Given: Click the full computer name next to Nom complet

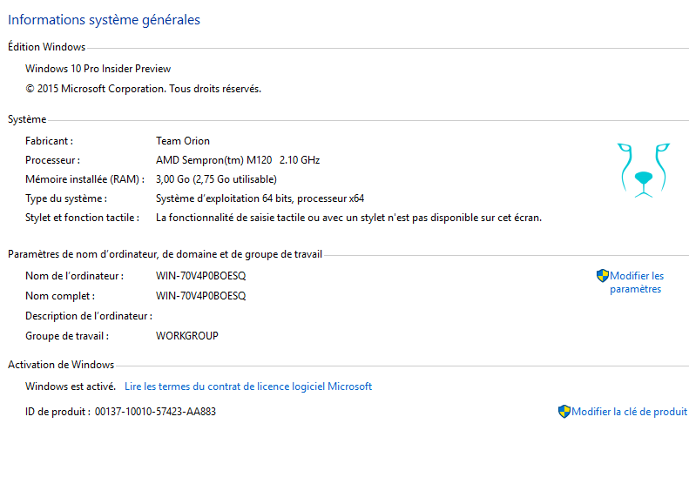Looking at the screenshot, I should (x=201, y=296).
